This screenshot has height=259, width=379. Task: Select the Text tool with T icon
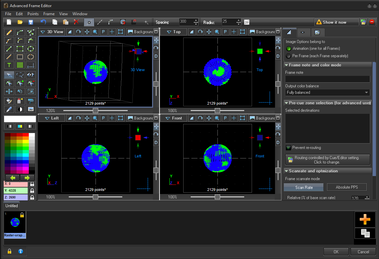point(9,65)
